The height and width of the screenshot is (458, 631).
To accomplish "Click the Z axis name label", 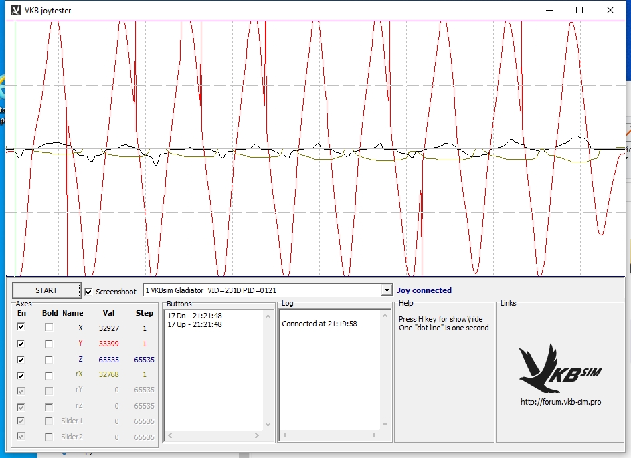I will [80, 359].
